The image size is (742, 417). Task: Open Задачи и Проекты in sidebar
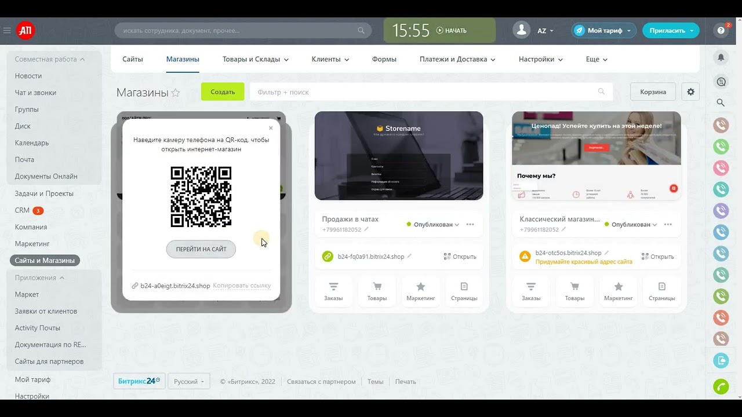pos(44,193)
